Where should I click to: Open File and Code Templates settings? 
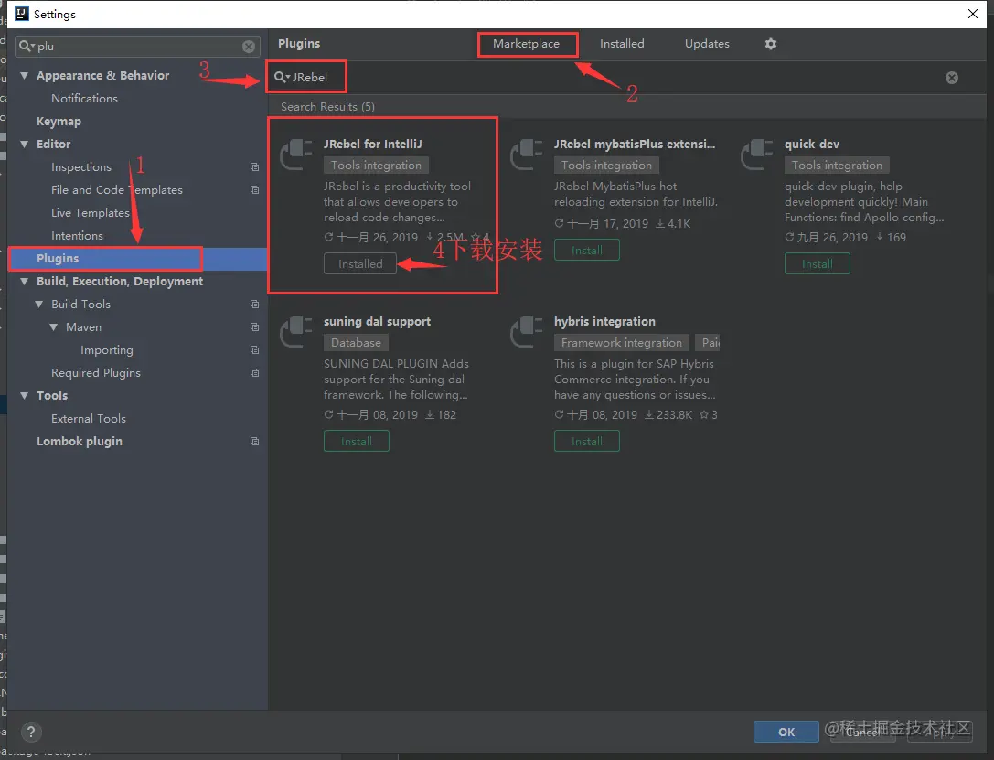pyautogui.click(x=117, y=189)
